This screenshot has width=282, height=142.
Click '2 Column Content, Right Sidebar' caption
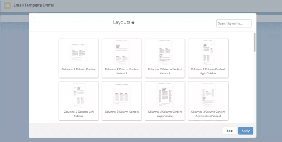pyautogui.click(x=208, y=71)
